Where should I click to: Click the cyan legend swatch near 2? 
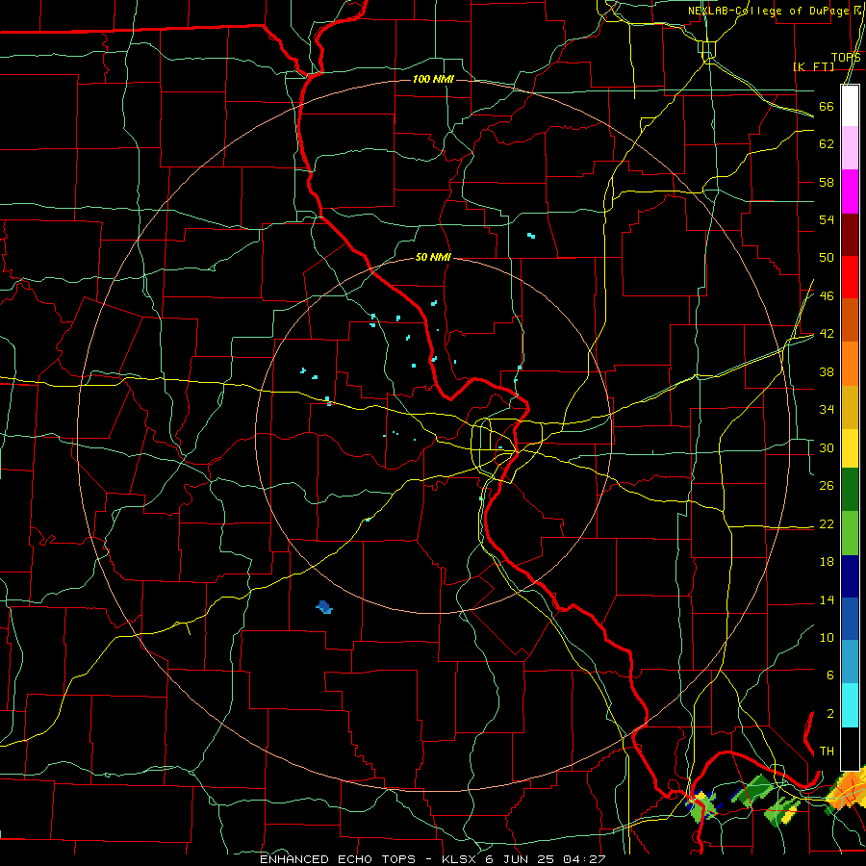point(850,705)
